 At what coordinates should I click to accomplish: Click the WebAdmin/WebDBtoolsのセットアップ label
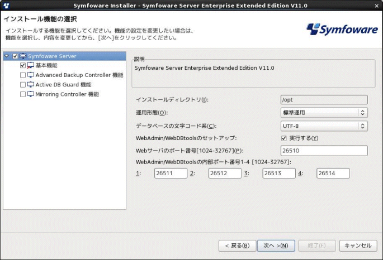pyautogui.click(x=186, y=138)
